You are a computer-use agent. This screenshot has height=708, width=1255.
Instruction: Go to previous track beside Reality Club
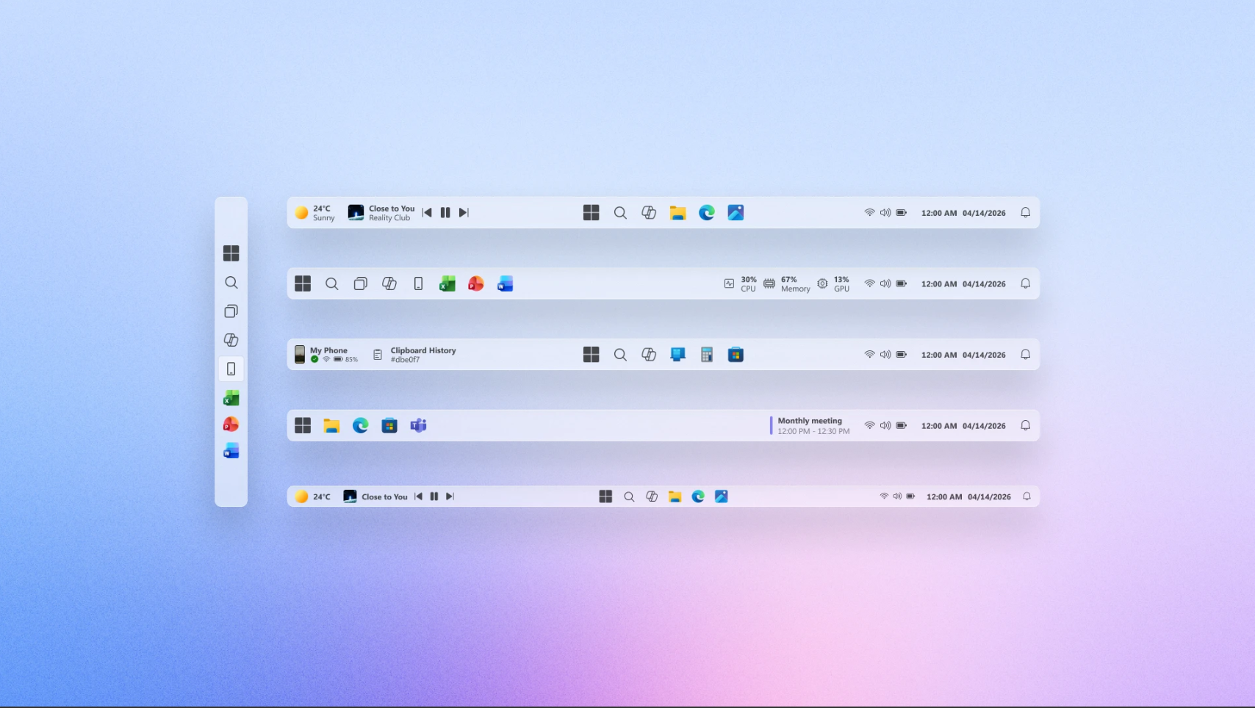(427, 213)
